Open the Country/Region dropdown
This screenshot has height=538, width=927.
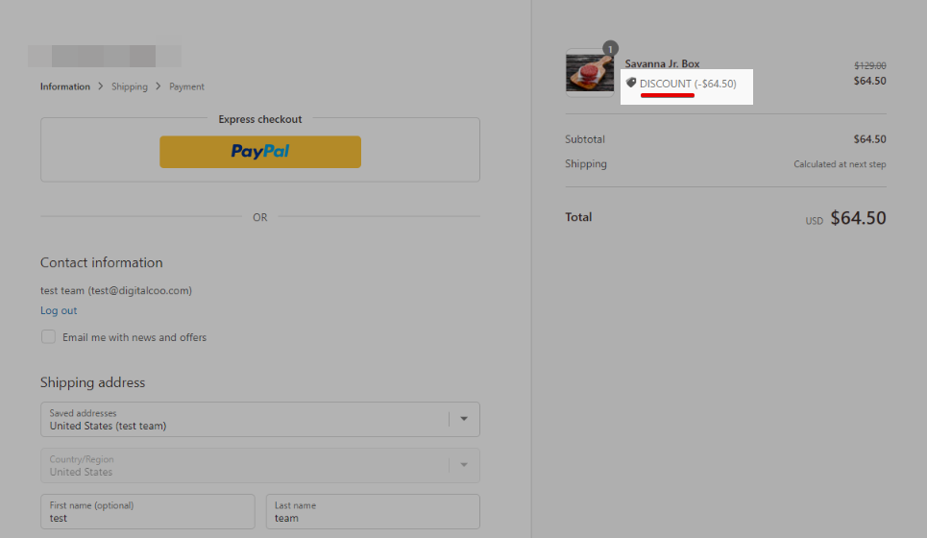pos(260,465)
